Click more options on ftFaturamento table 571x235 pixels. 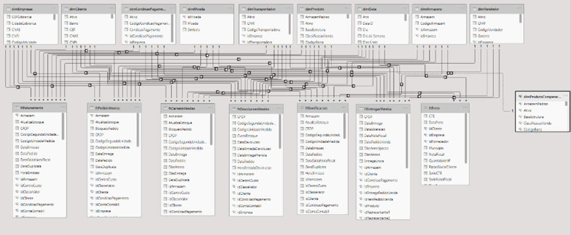pyautogui.click(x=61, y=107)
